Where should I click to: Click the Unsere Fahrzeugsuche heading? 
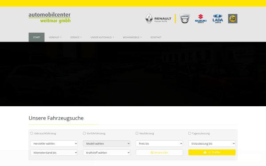(56, 118)
